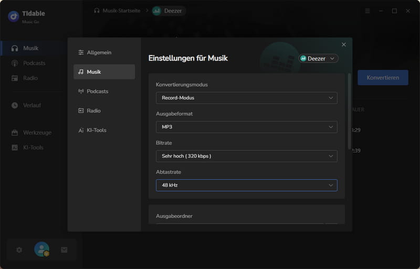Click the radio icon in the main sidebar

point(15,79)
